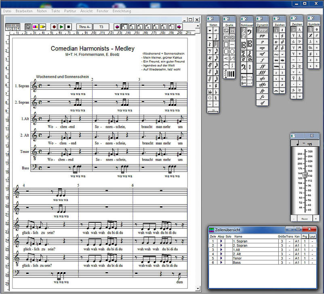Select the ppp dynamic marking
Screen dimensions: 324x294
pos(262,30)
